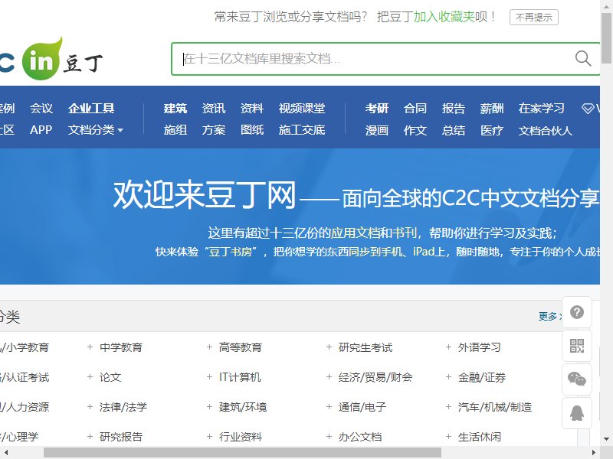Expand the 中学教育 plus icon
Screen dimensions: 613x459
[x=90, y=347]
